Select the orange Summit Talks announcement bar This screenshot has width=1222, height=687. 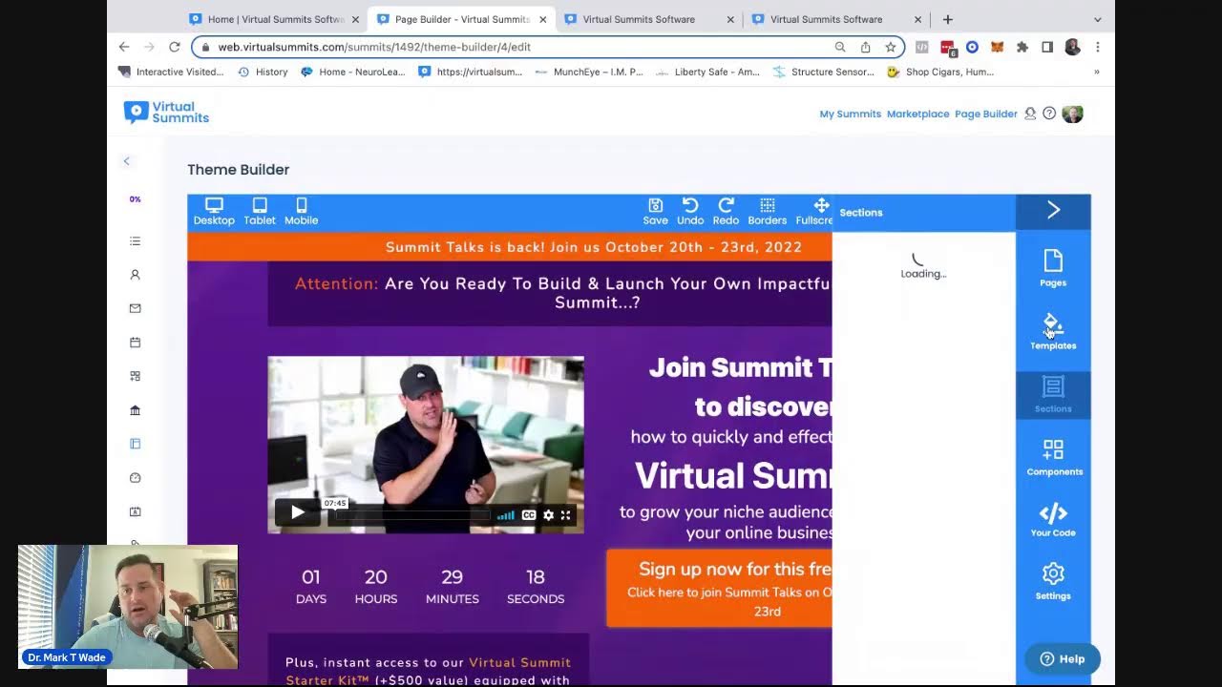coord(510,247)
